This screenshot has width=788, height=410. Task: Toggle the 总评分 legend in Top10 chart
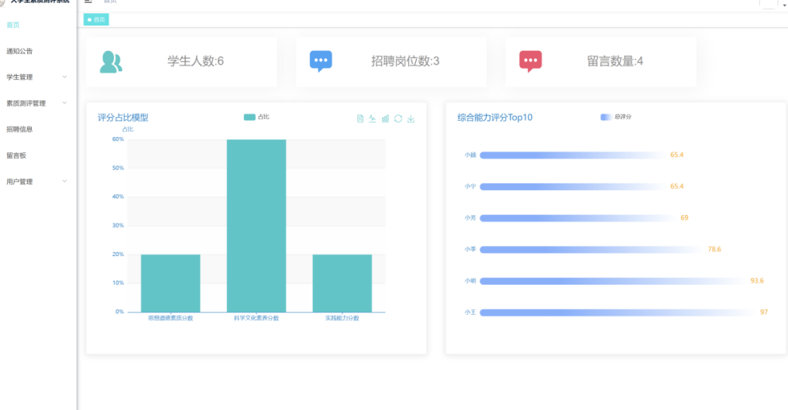pos(616,117)
